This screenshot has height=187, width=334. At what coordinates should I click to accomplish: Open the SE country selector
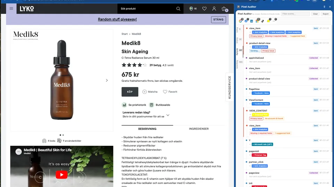click(193, 8)
